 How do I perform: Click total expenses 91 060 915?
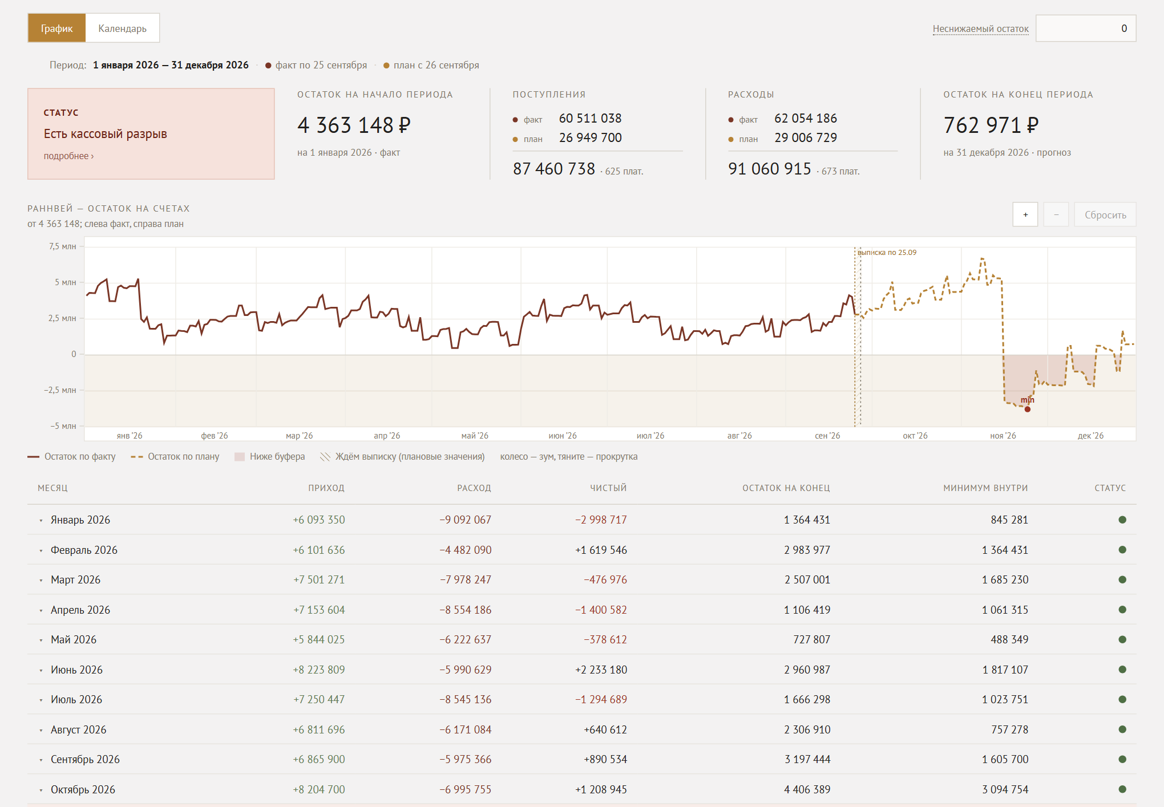click(770, 169)
